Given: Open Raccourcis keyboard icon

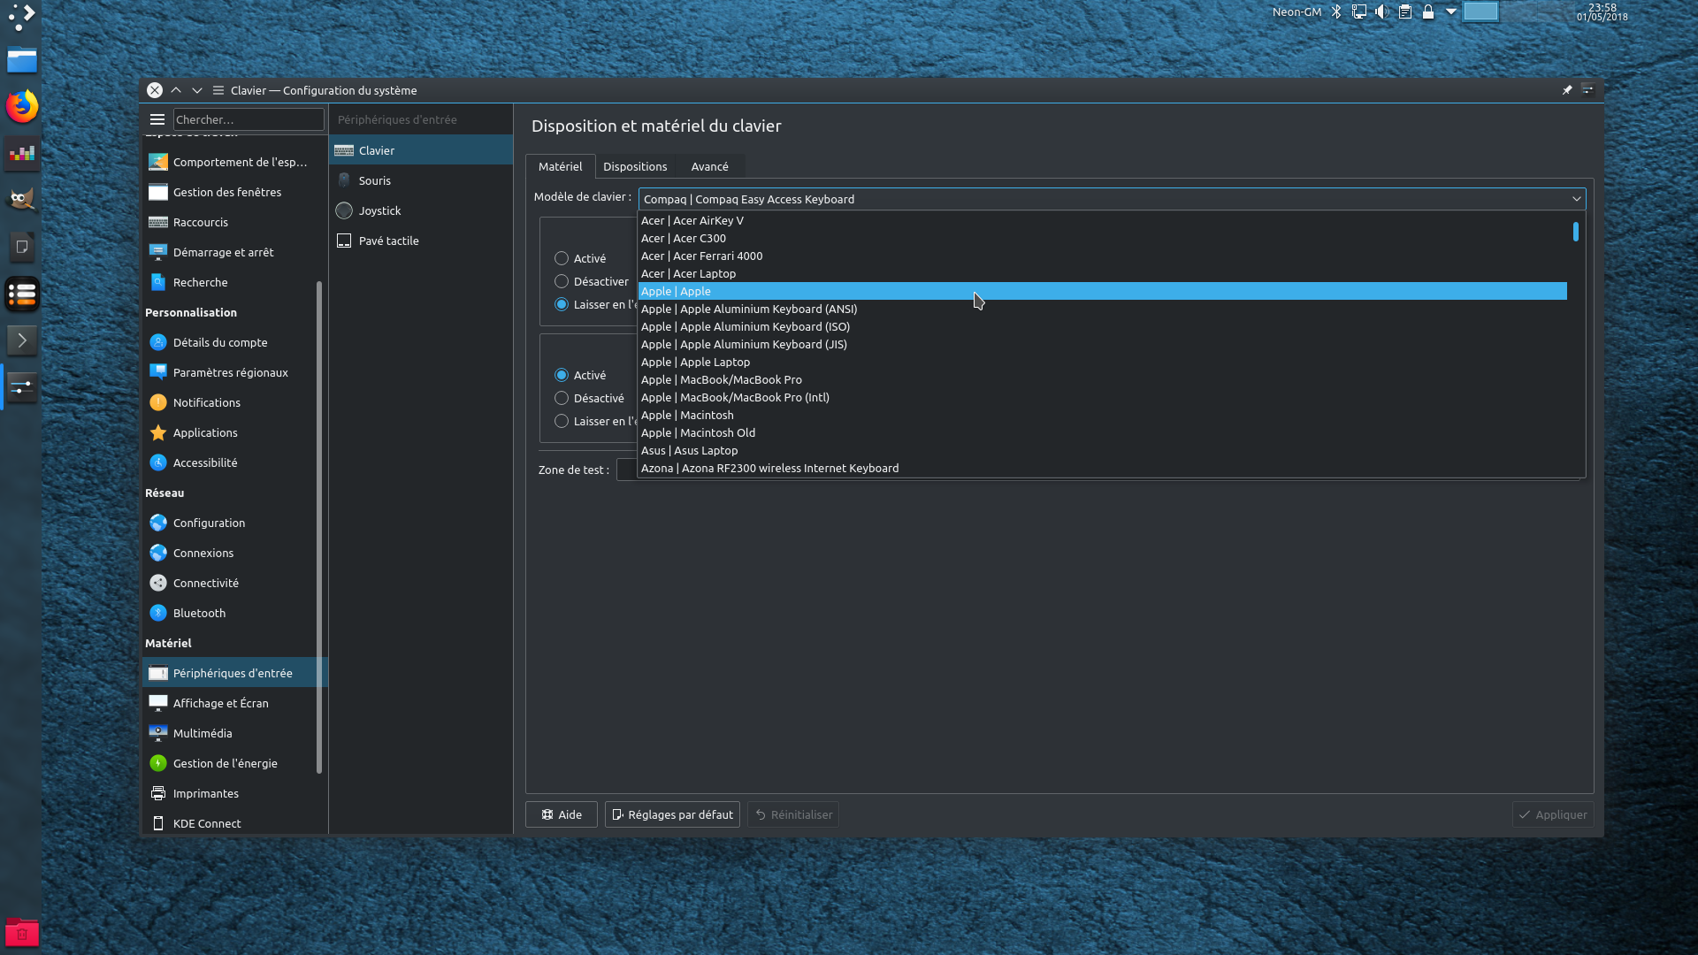Looking at the screenshot, I should click(x=158, y=222).
